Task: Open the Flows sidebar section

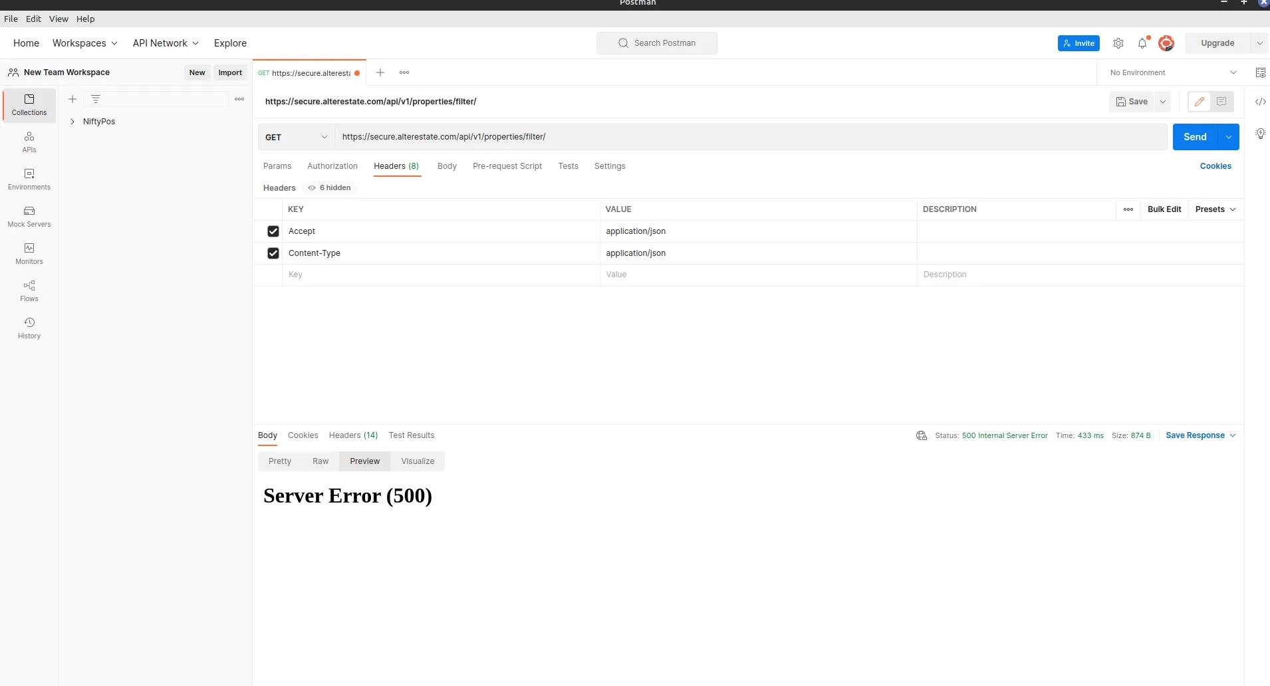Action: [x=29, y=291]
